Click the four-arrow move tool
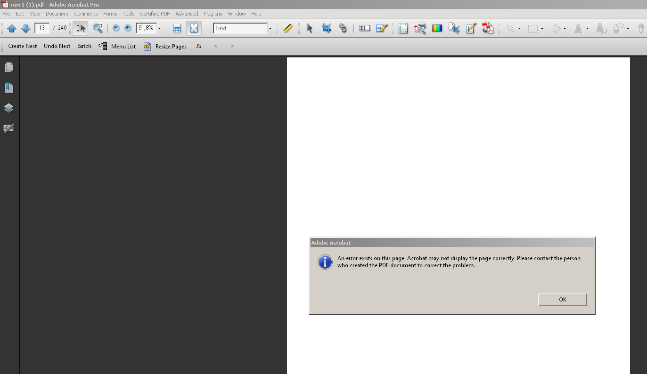 point(555,28)
